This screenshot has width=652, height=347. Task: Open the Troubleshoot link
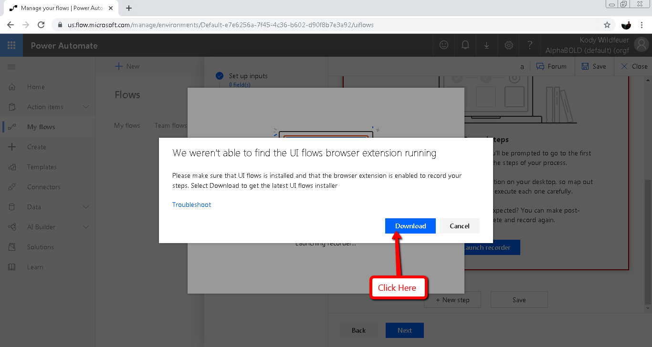[191, 204]
